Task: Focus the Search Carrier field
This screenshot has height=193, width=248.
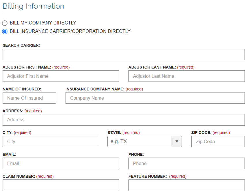Action: pos(124,54)
